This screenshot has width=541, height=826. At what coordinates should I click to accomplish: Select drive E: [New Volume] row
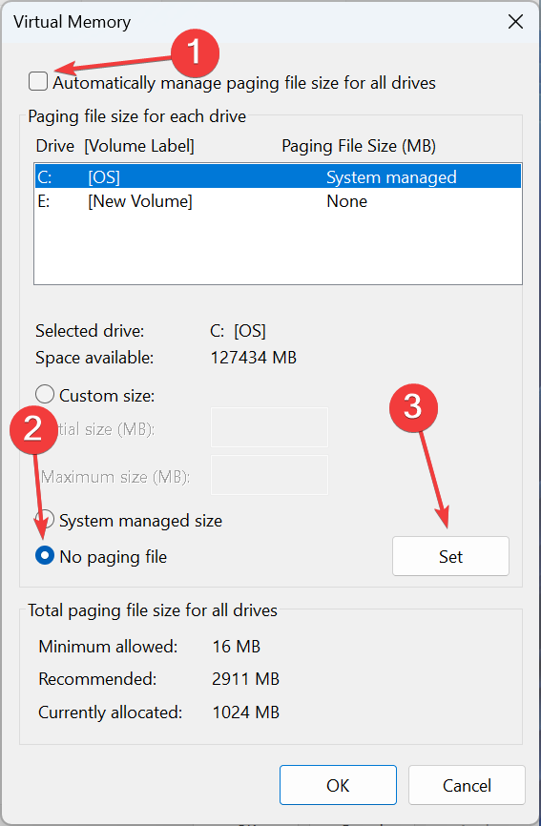278,201
